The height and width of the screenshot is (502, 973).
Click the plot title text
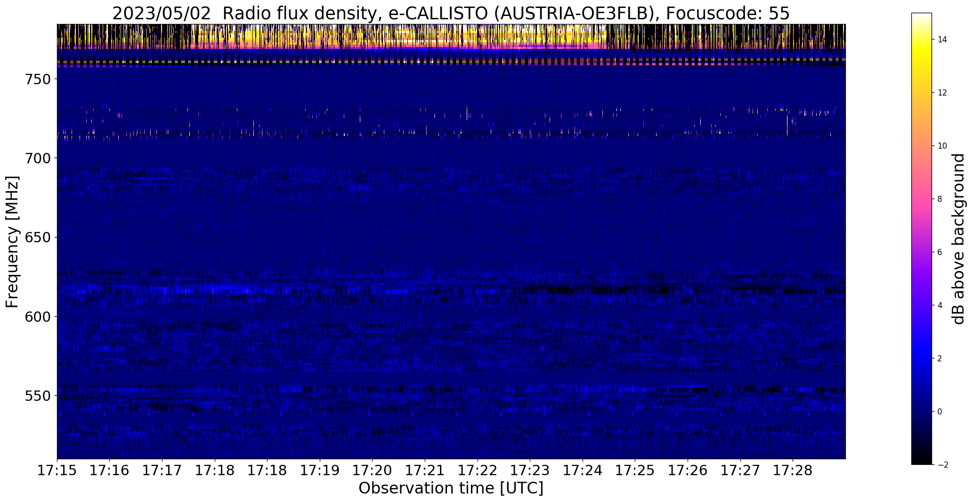[x=451, y=14]
